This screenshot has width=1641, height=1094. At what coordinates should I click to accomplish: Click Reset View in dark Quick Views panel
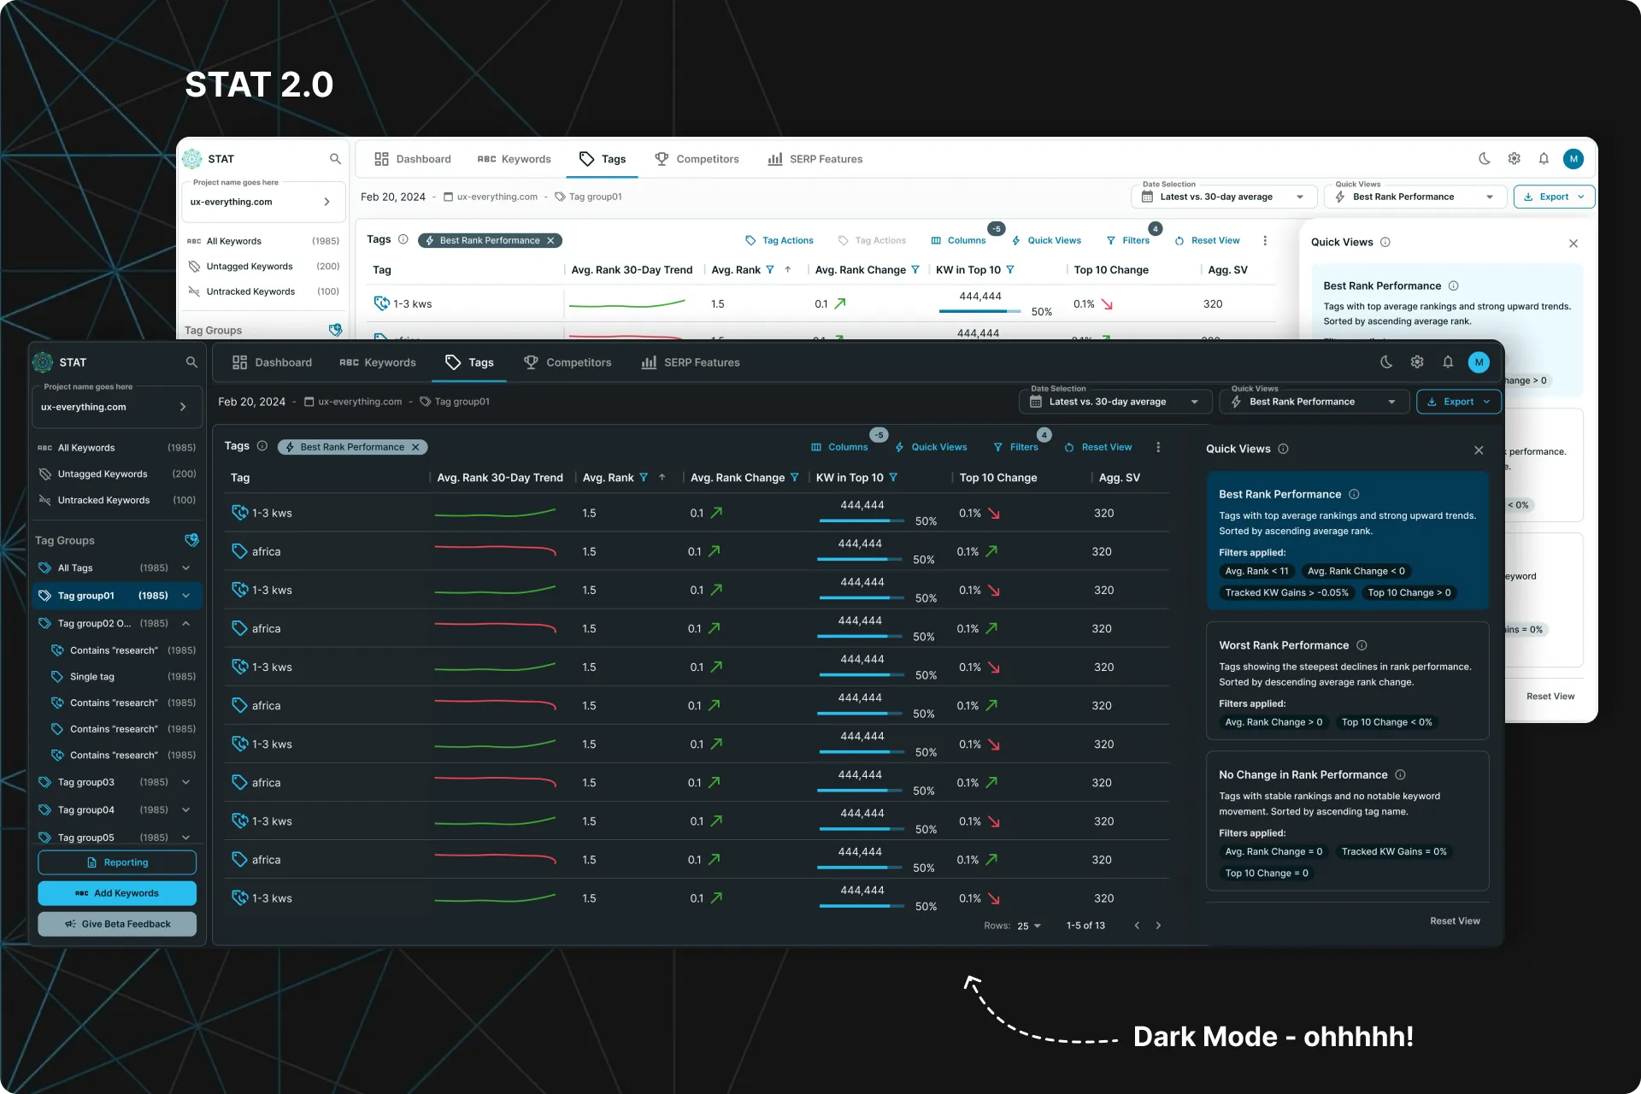pyautogui.click(x=1455, y=920)
